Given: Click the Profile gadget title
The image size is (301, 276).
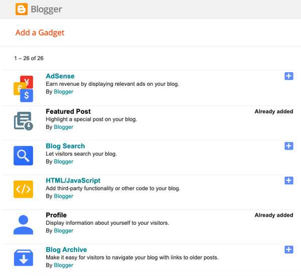Looking at the screenshot, I should pos(56,215).
